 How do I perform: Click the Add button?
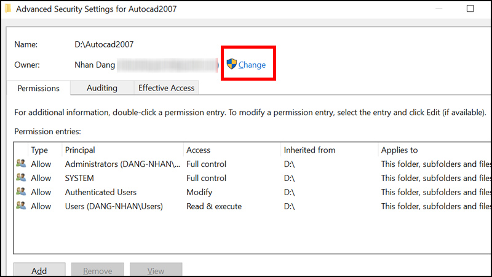pos(39,270)
